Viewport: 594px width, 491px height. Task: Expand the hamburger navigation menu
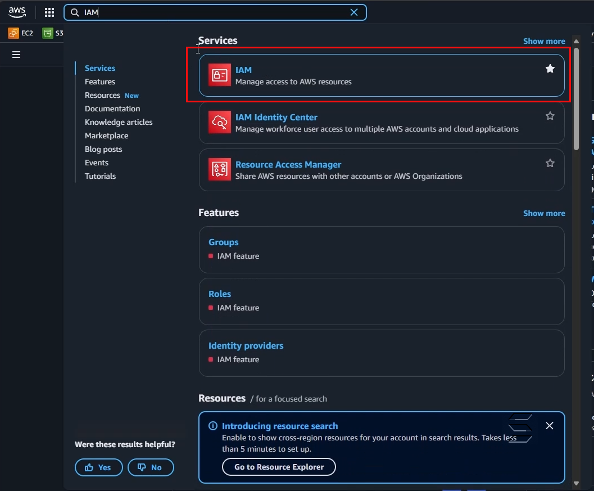[16, 55]
